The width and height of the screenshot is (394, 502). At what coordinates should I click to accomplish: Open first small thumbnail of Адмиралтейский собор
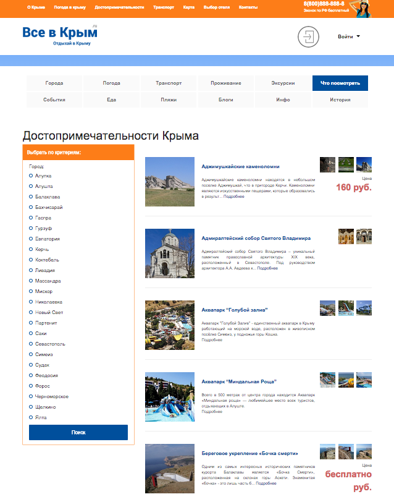point(346,236)
